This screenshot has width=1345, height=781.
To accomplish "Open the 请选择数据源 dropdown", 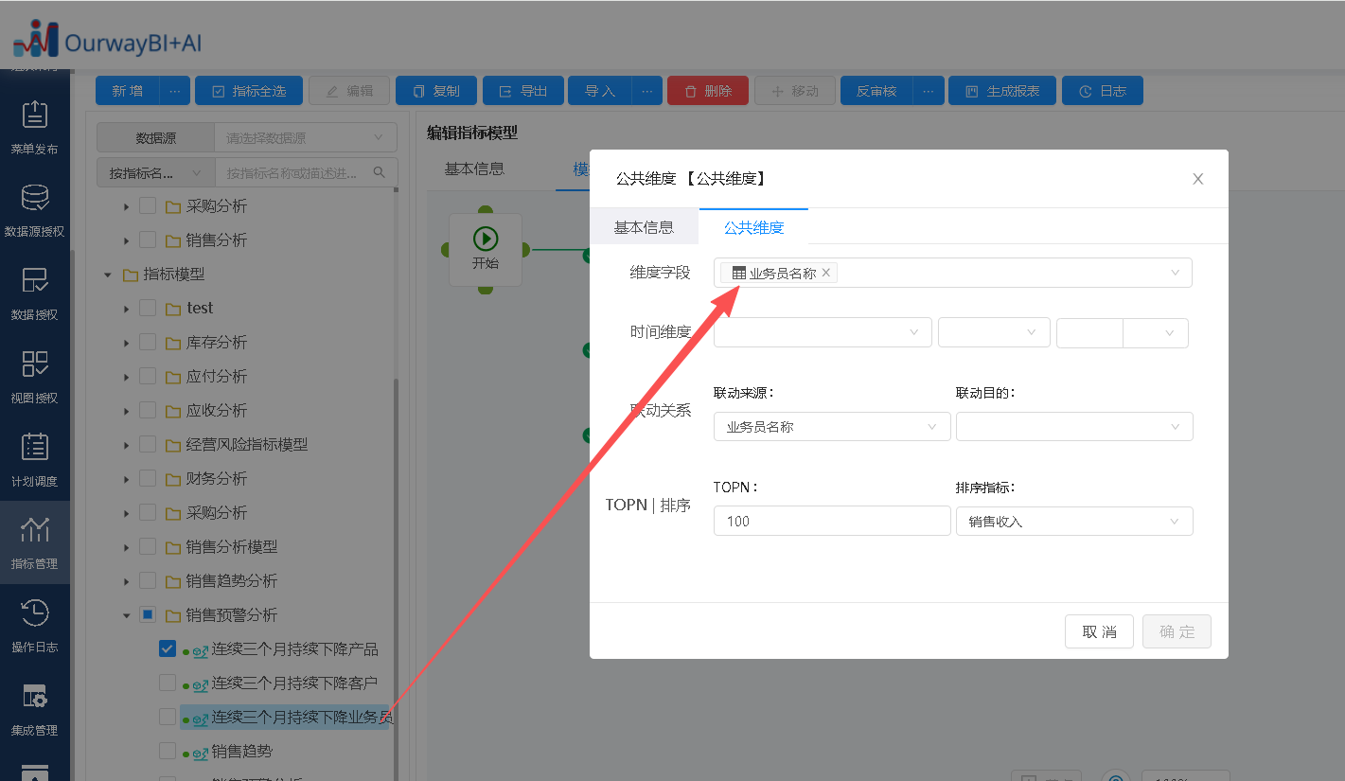I will tap(306, 138).
